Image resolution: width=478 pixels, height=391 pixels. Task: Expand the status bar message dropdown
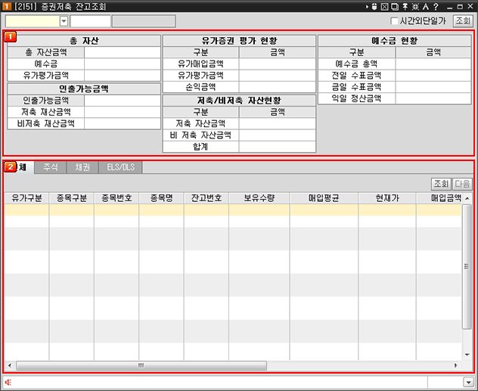coord(469,382)
